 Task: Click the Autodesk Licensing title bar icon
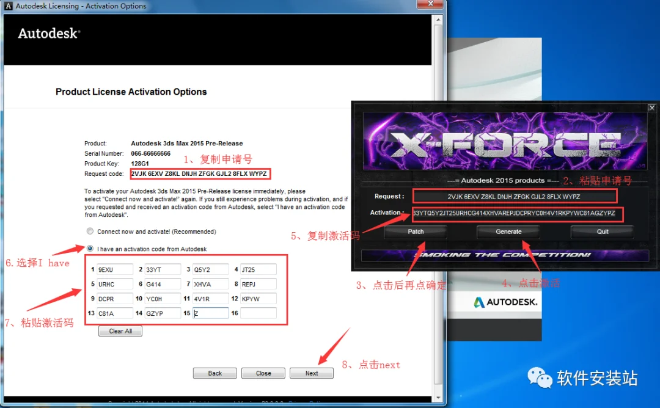tap(8, 6)
